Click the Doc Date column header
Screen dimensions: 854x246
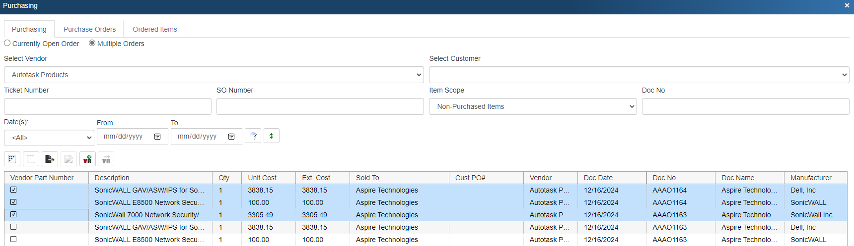(598, 178)
